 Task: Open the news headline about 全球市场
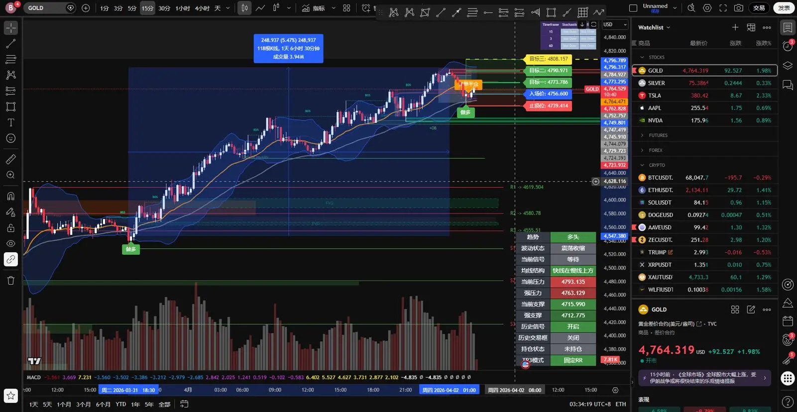pos(704,378)
